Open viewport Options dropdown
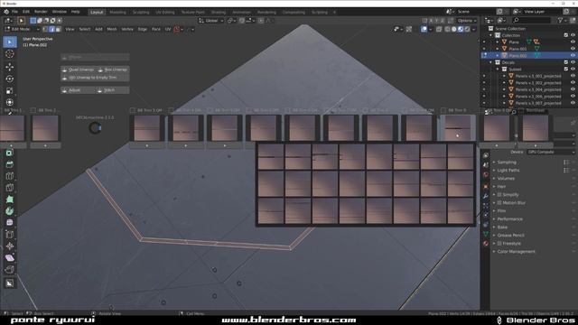The width and height of the screenshot is (578, 325). (467, 21)
